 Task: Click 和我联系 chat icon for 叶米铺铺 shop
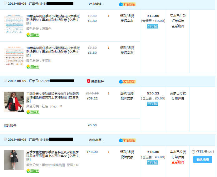(127, 4)
